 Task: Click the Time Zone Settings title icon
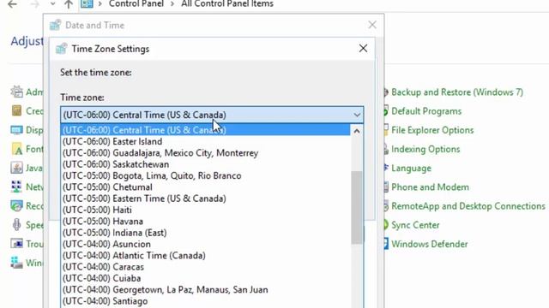pyautogui.click(x=61, y=49)
